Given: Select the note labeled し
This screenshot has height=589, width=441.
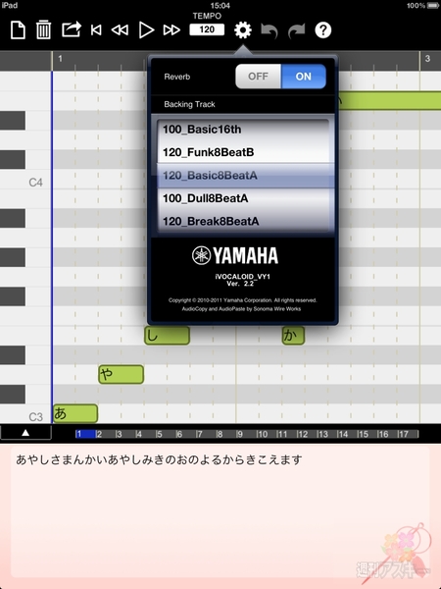Looking at the screenshot, I should click(x=167, y=336).
